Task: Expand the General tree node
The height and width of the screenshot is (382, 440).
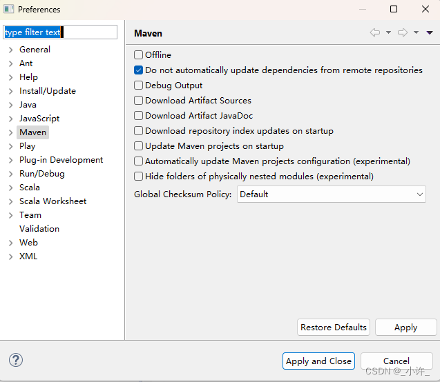Action: point(10,50)
